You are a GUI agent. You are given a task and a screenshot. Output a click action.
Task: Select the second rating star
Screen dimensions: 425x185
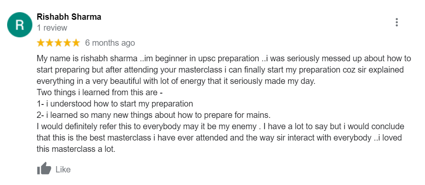(x=50, y=43)
